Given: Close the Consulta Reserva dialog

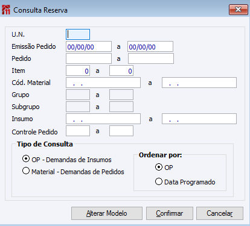Looking at the screenshot, I should click(239, 10).
